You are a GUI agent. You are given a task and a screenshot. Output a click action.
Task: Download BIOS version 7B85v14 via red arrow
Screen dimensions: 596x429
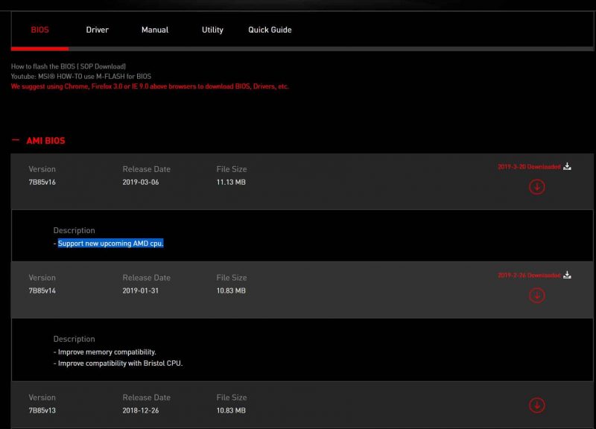click(536, 296)
